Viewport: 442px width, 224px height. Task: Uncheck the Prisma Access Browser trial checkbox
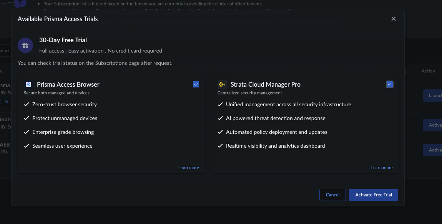[196, 84]
